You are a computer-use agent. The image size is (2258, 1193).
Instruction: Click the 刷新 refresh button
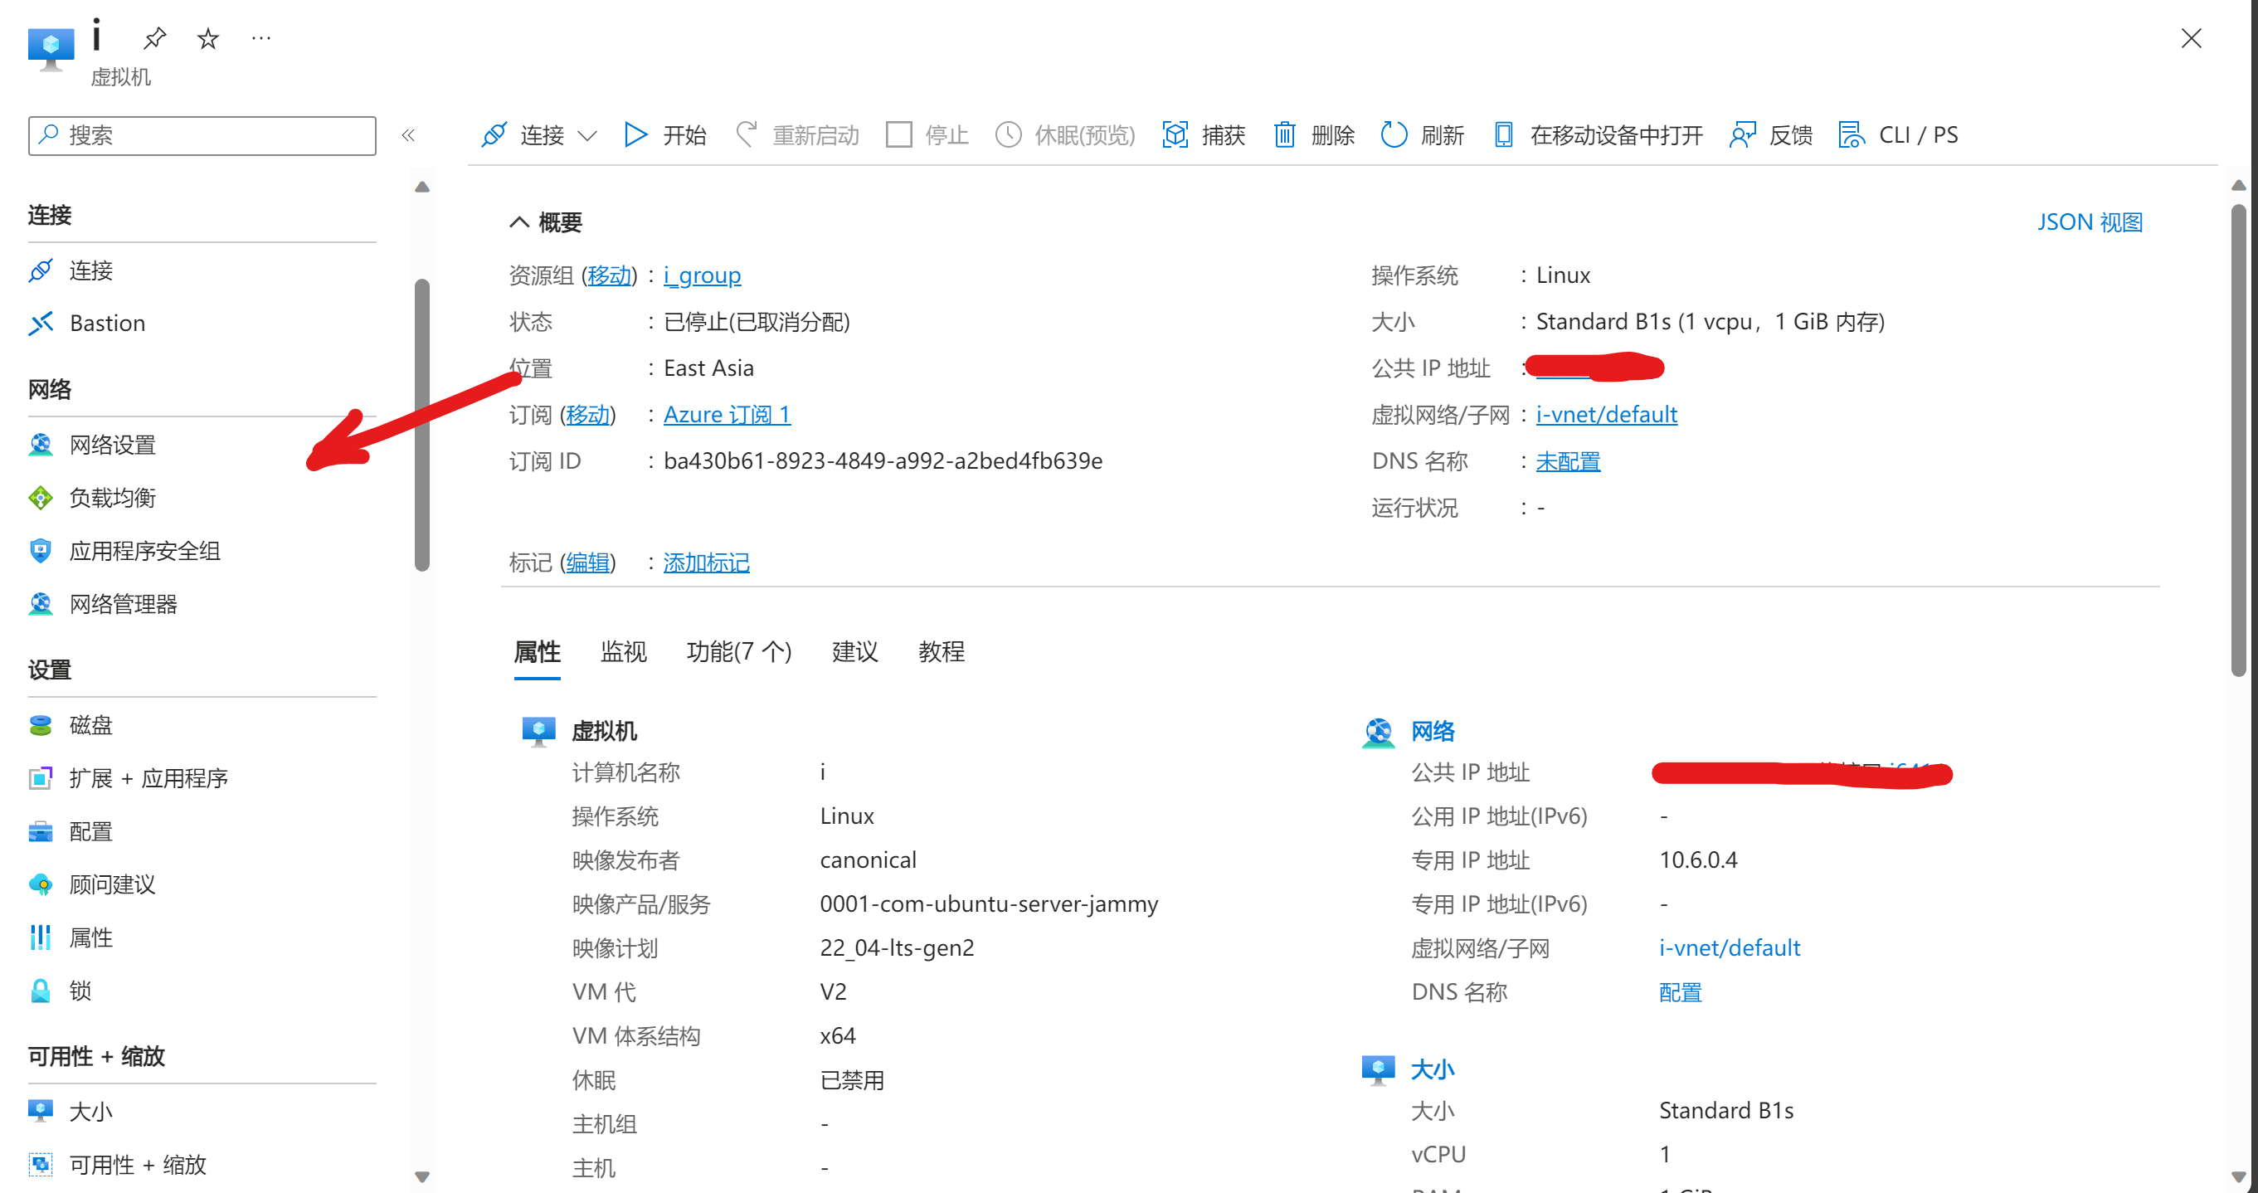(1423, 135)
